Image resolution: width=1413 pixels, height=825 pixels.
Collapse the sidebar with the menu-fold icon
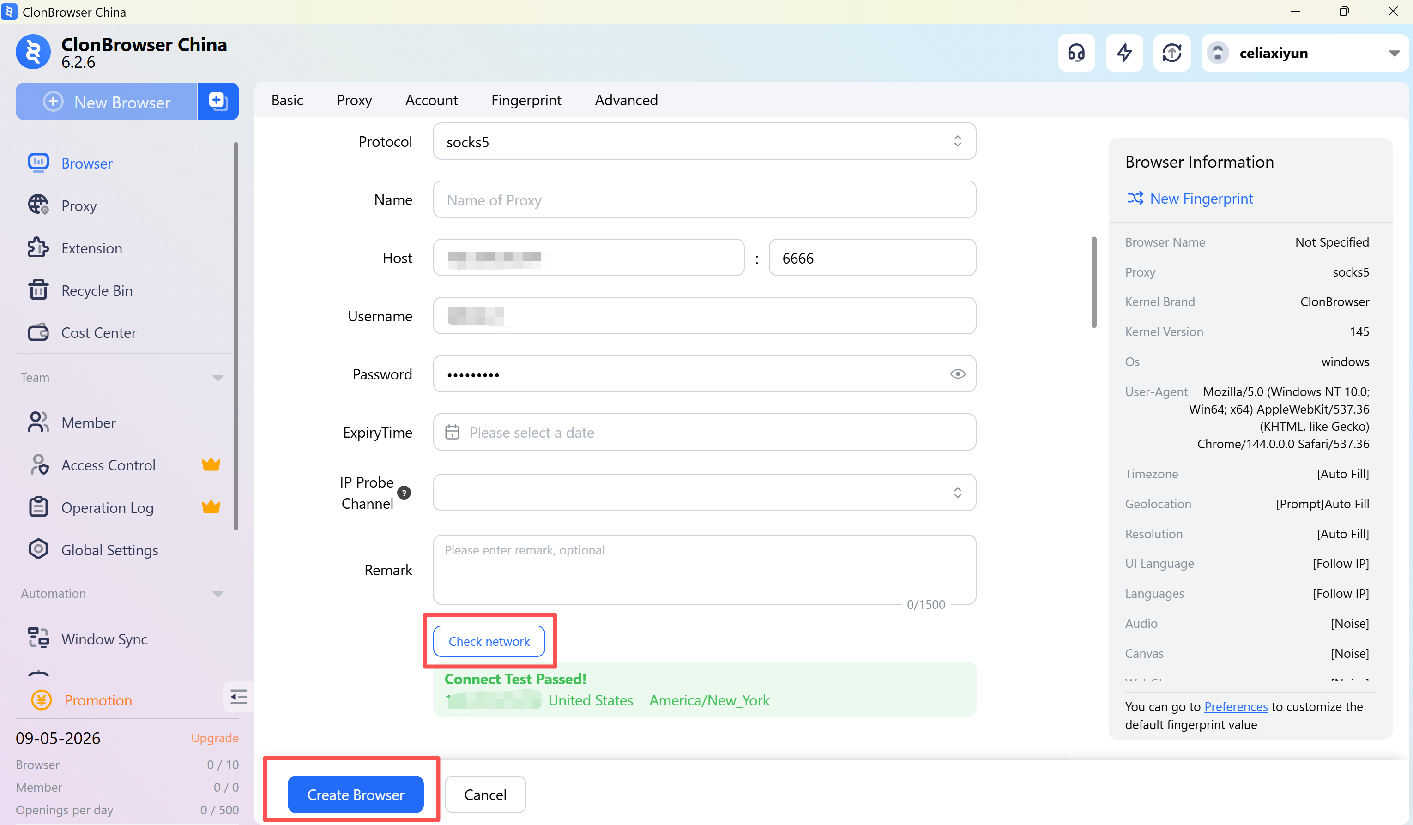pos(238,697)
